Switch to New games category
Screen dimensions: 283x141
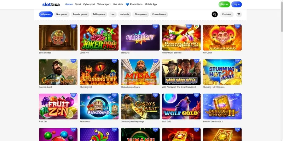(x=62, y=14)
